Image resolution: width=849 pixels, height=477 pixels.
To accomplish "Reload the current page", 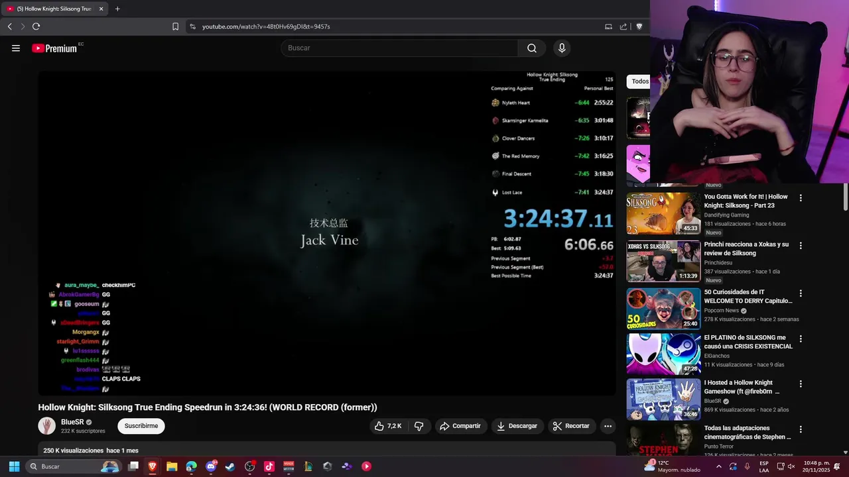I will [x=36, y=26].
